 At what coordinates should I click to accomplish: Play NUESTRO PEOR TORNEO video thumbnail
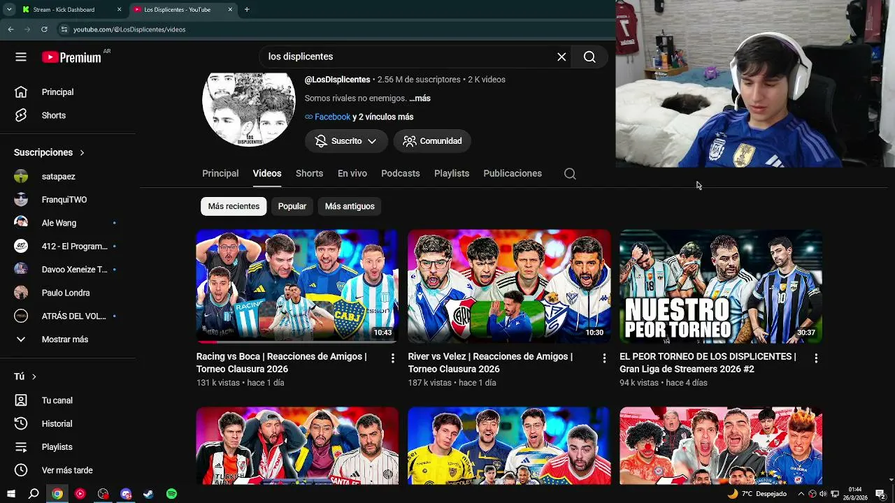pos(721,286)
